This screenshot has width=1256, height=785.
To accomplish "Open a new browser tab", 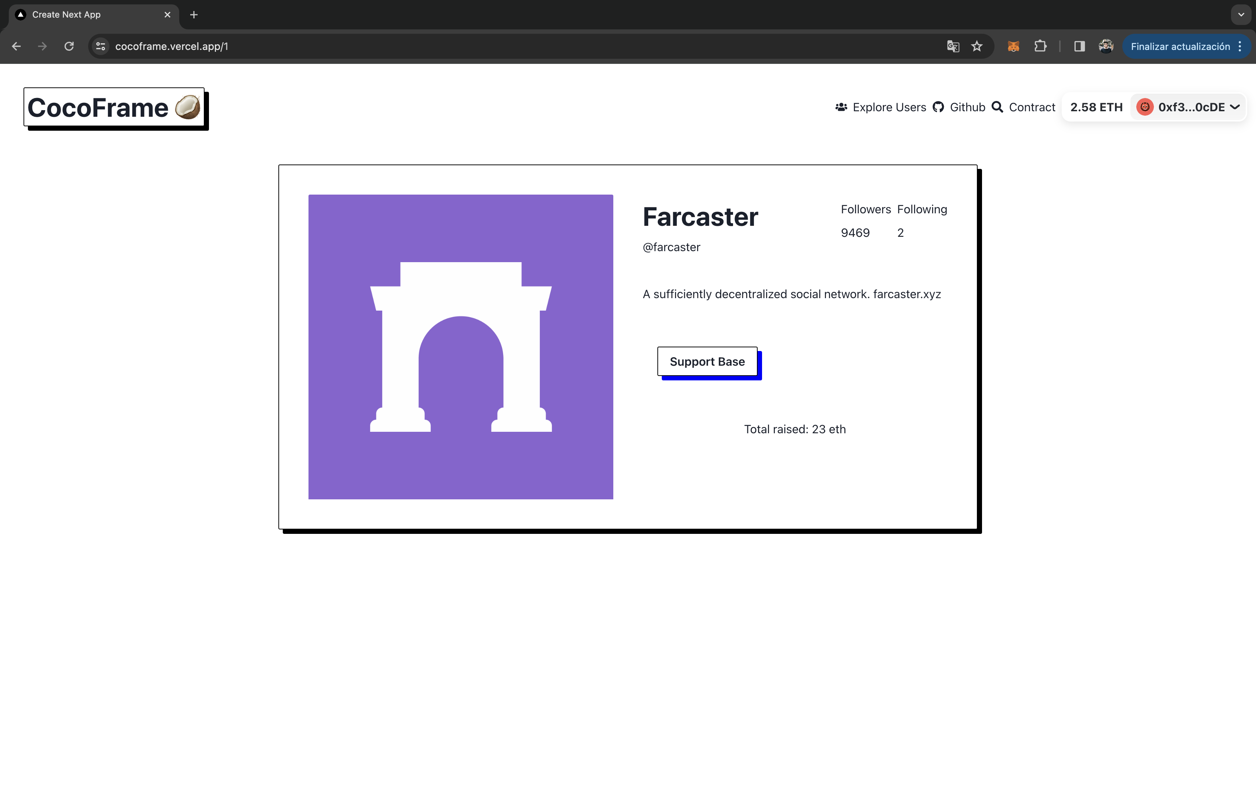I will click(194, 15).
